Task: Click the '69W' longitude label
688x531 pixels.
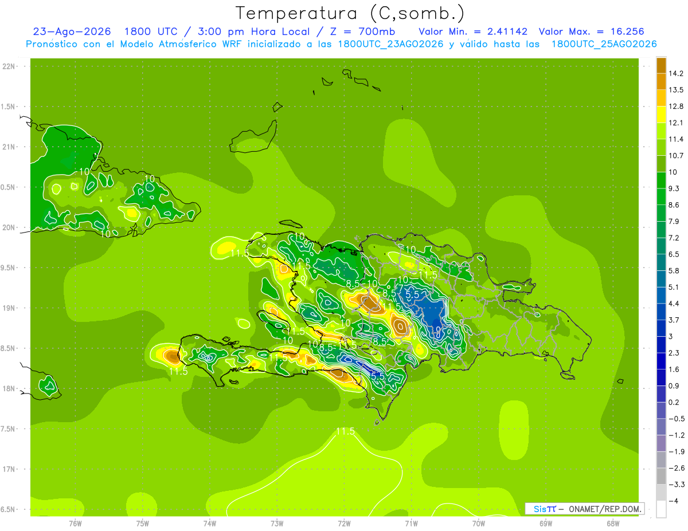Action: [x=546, y=523]
